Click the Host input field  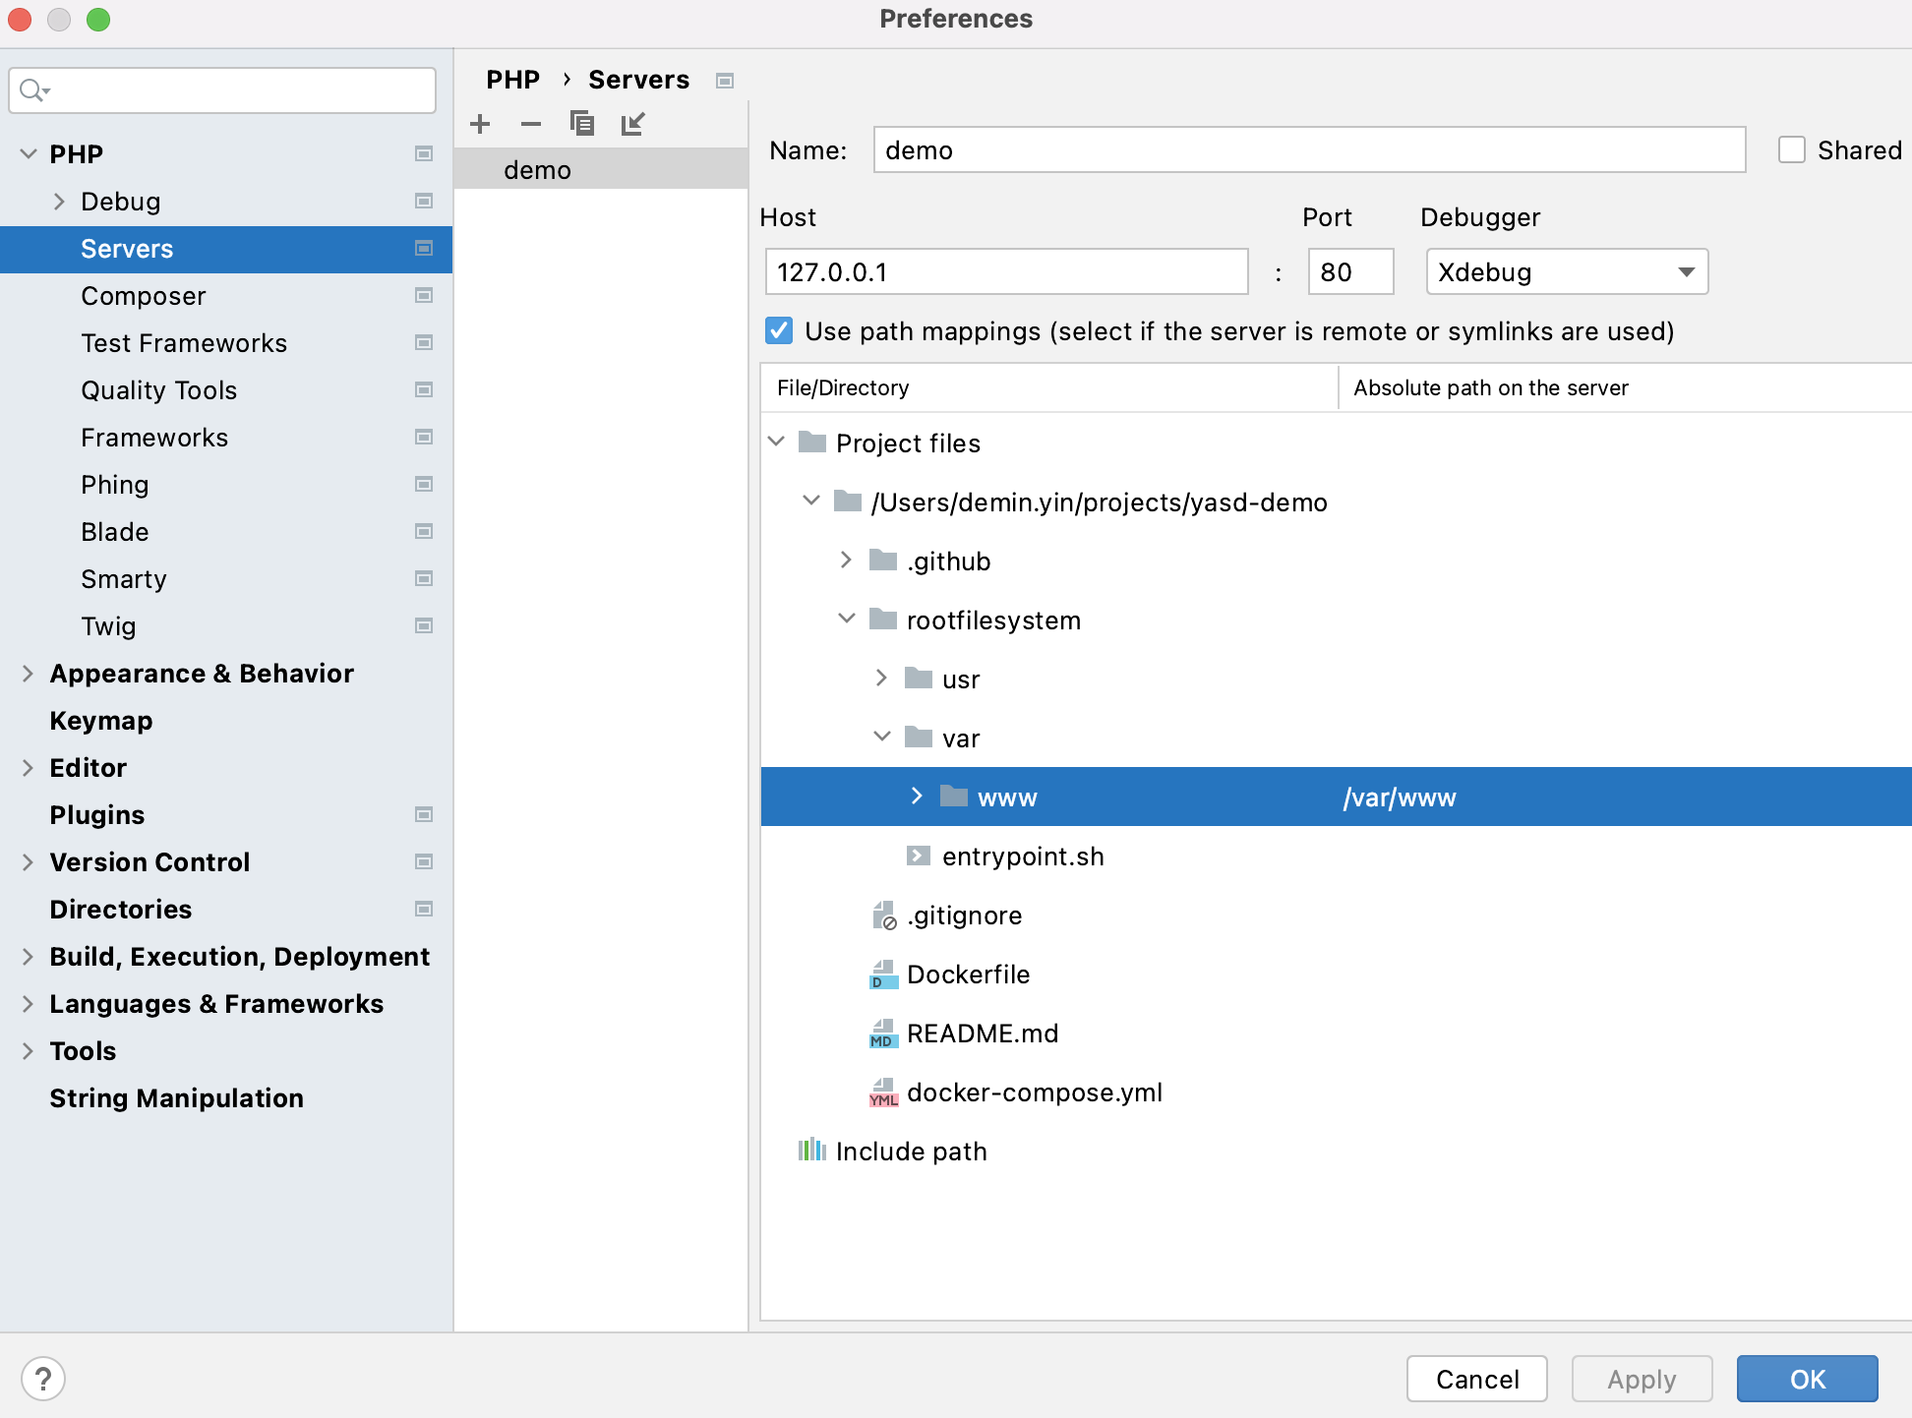coord(1006,272)
